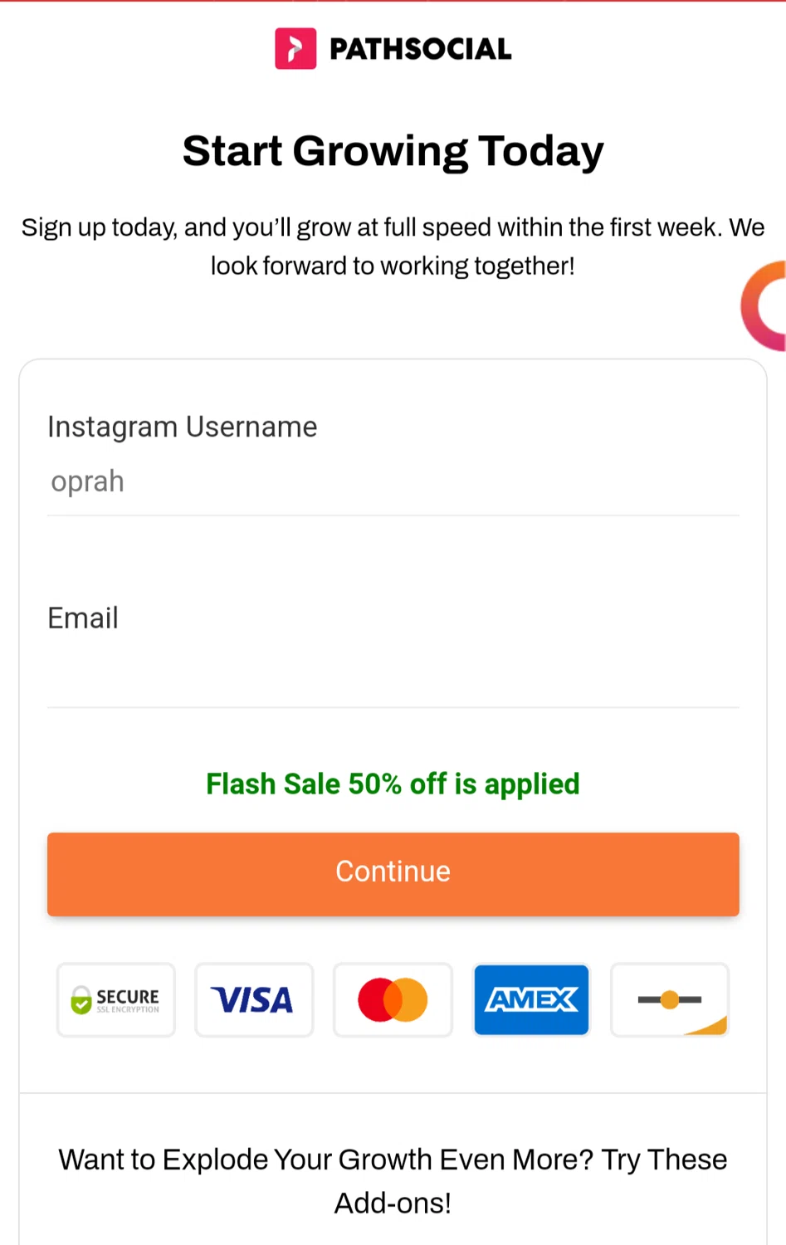Viewport: 786px width, 1245px height.
Task: Select the Discover card badge with orange dot
Action: pyautogui.click(x=670, y=1000)
